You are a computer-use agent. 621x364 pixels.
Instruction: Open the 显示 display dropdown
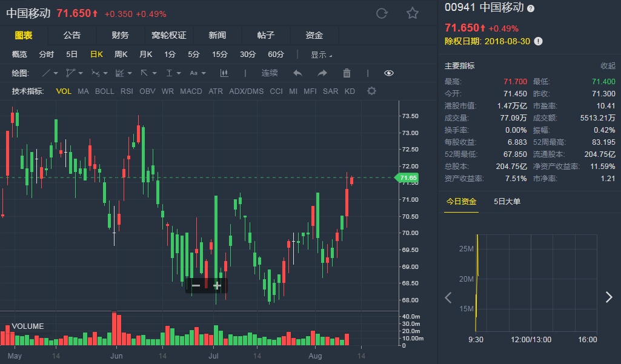click(x=321, y=55)
